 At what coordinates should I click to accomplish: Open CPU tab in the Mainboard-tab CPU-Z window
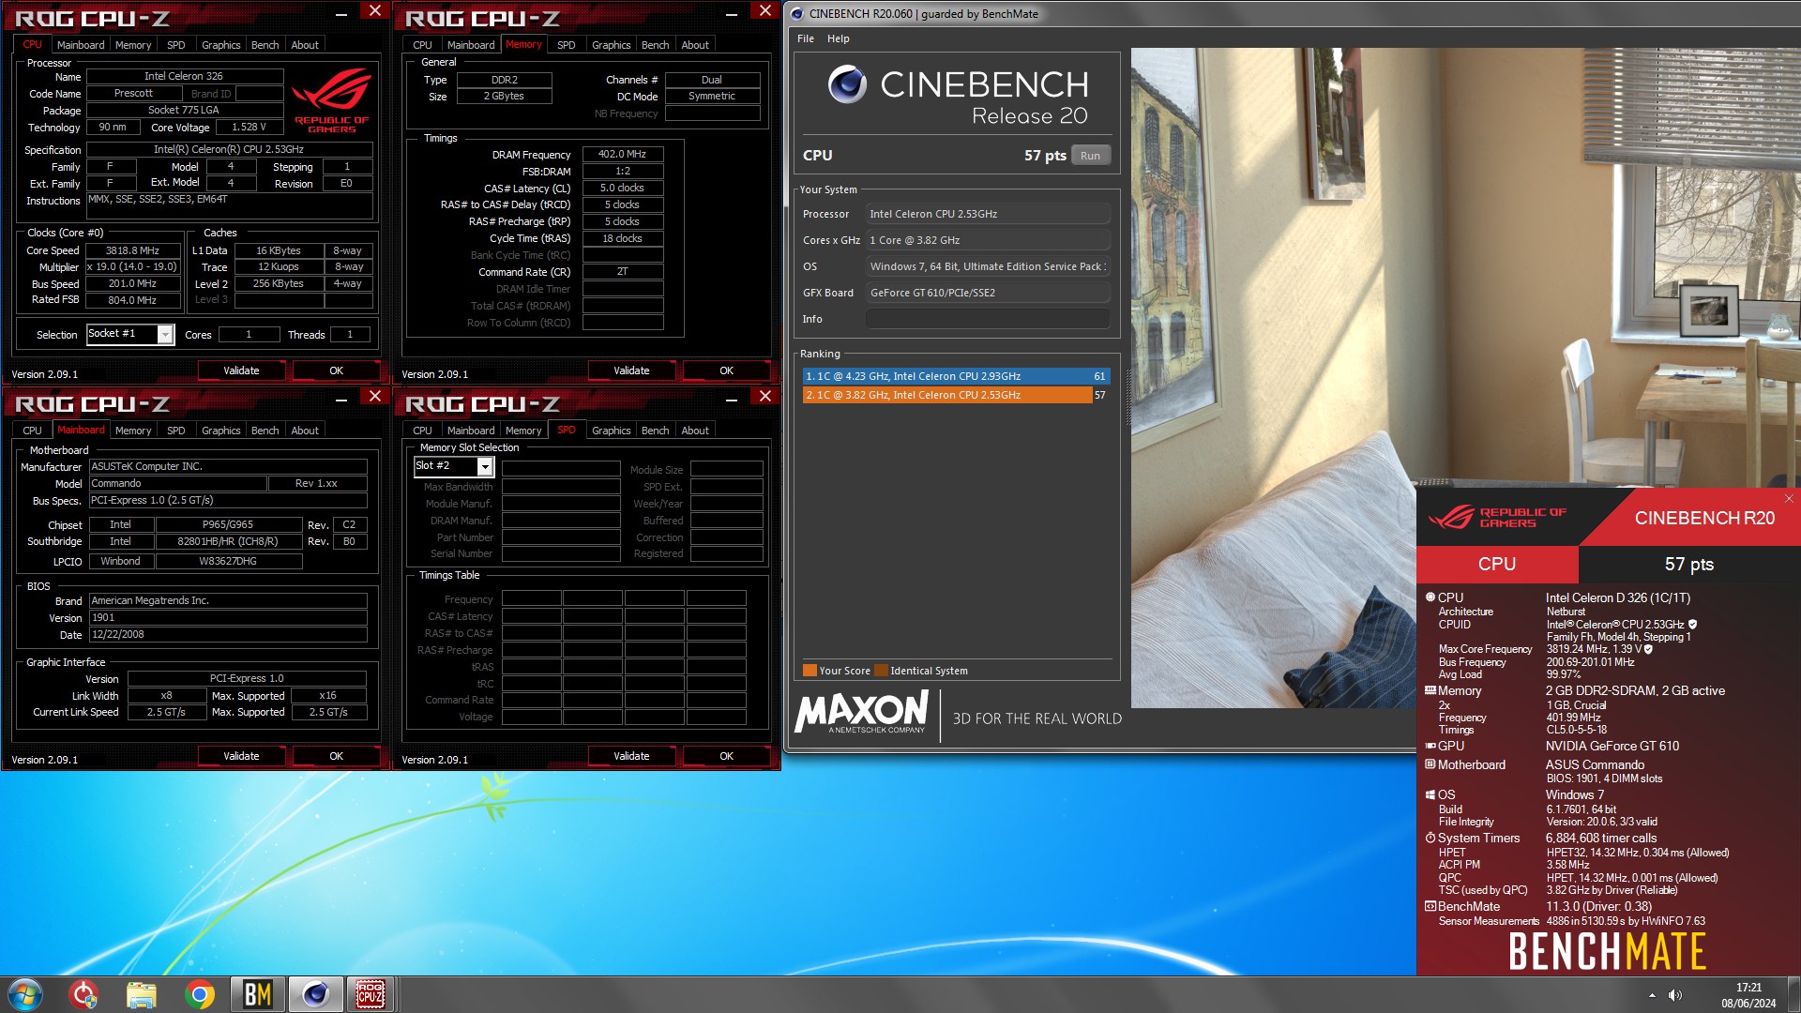coord(32,431)
